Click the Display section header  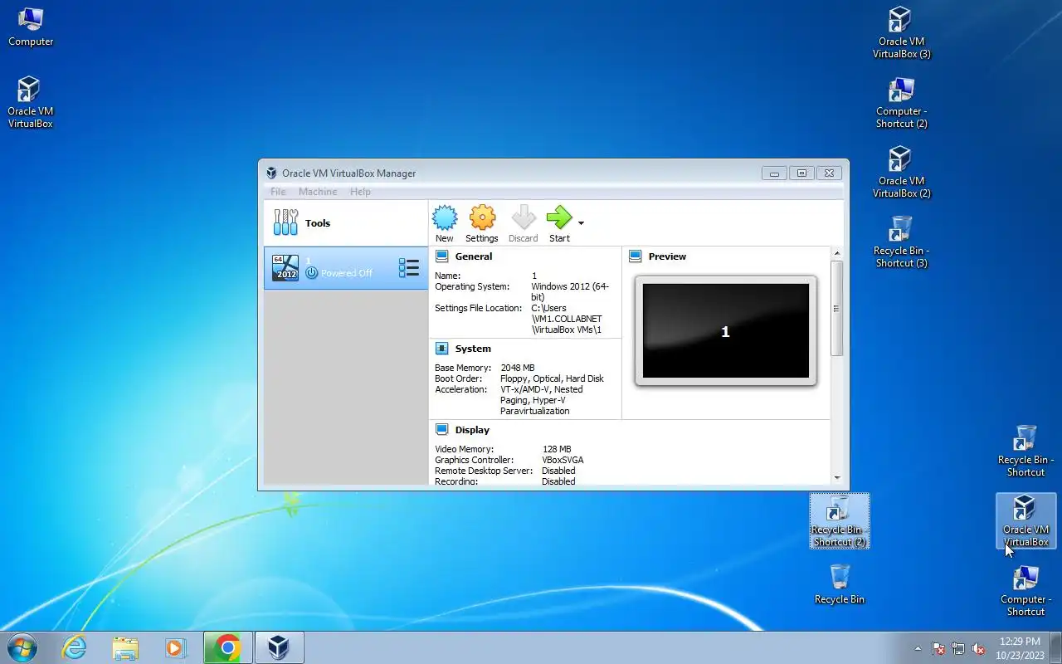pos(472,430)
